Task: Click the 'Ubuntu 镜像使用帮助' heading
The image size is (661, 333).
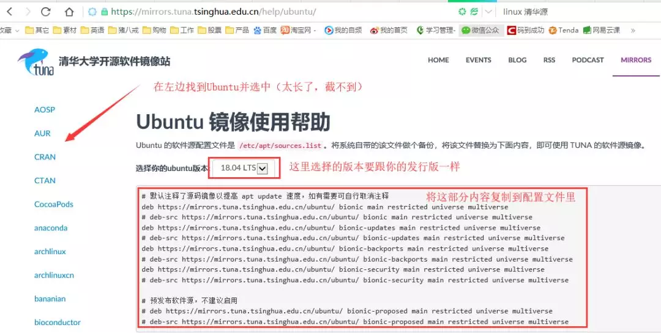Action: [233, 122]
